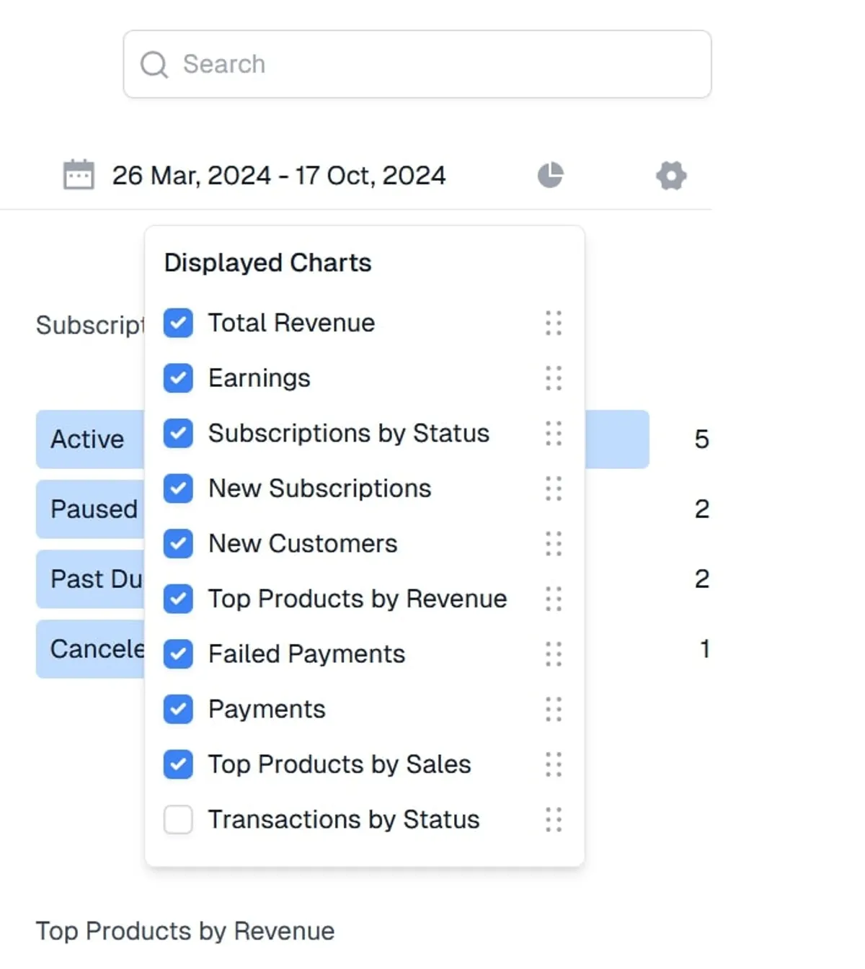Click the Displayed Charts heading
The height and width of the screenshot is (969, 865).
point(268,263)
